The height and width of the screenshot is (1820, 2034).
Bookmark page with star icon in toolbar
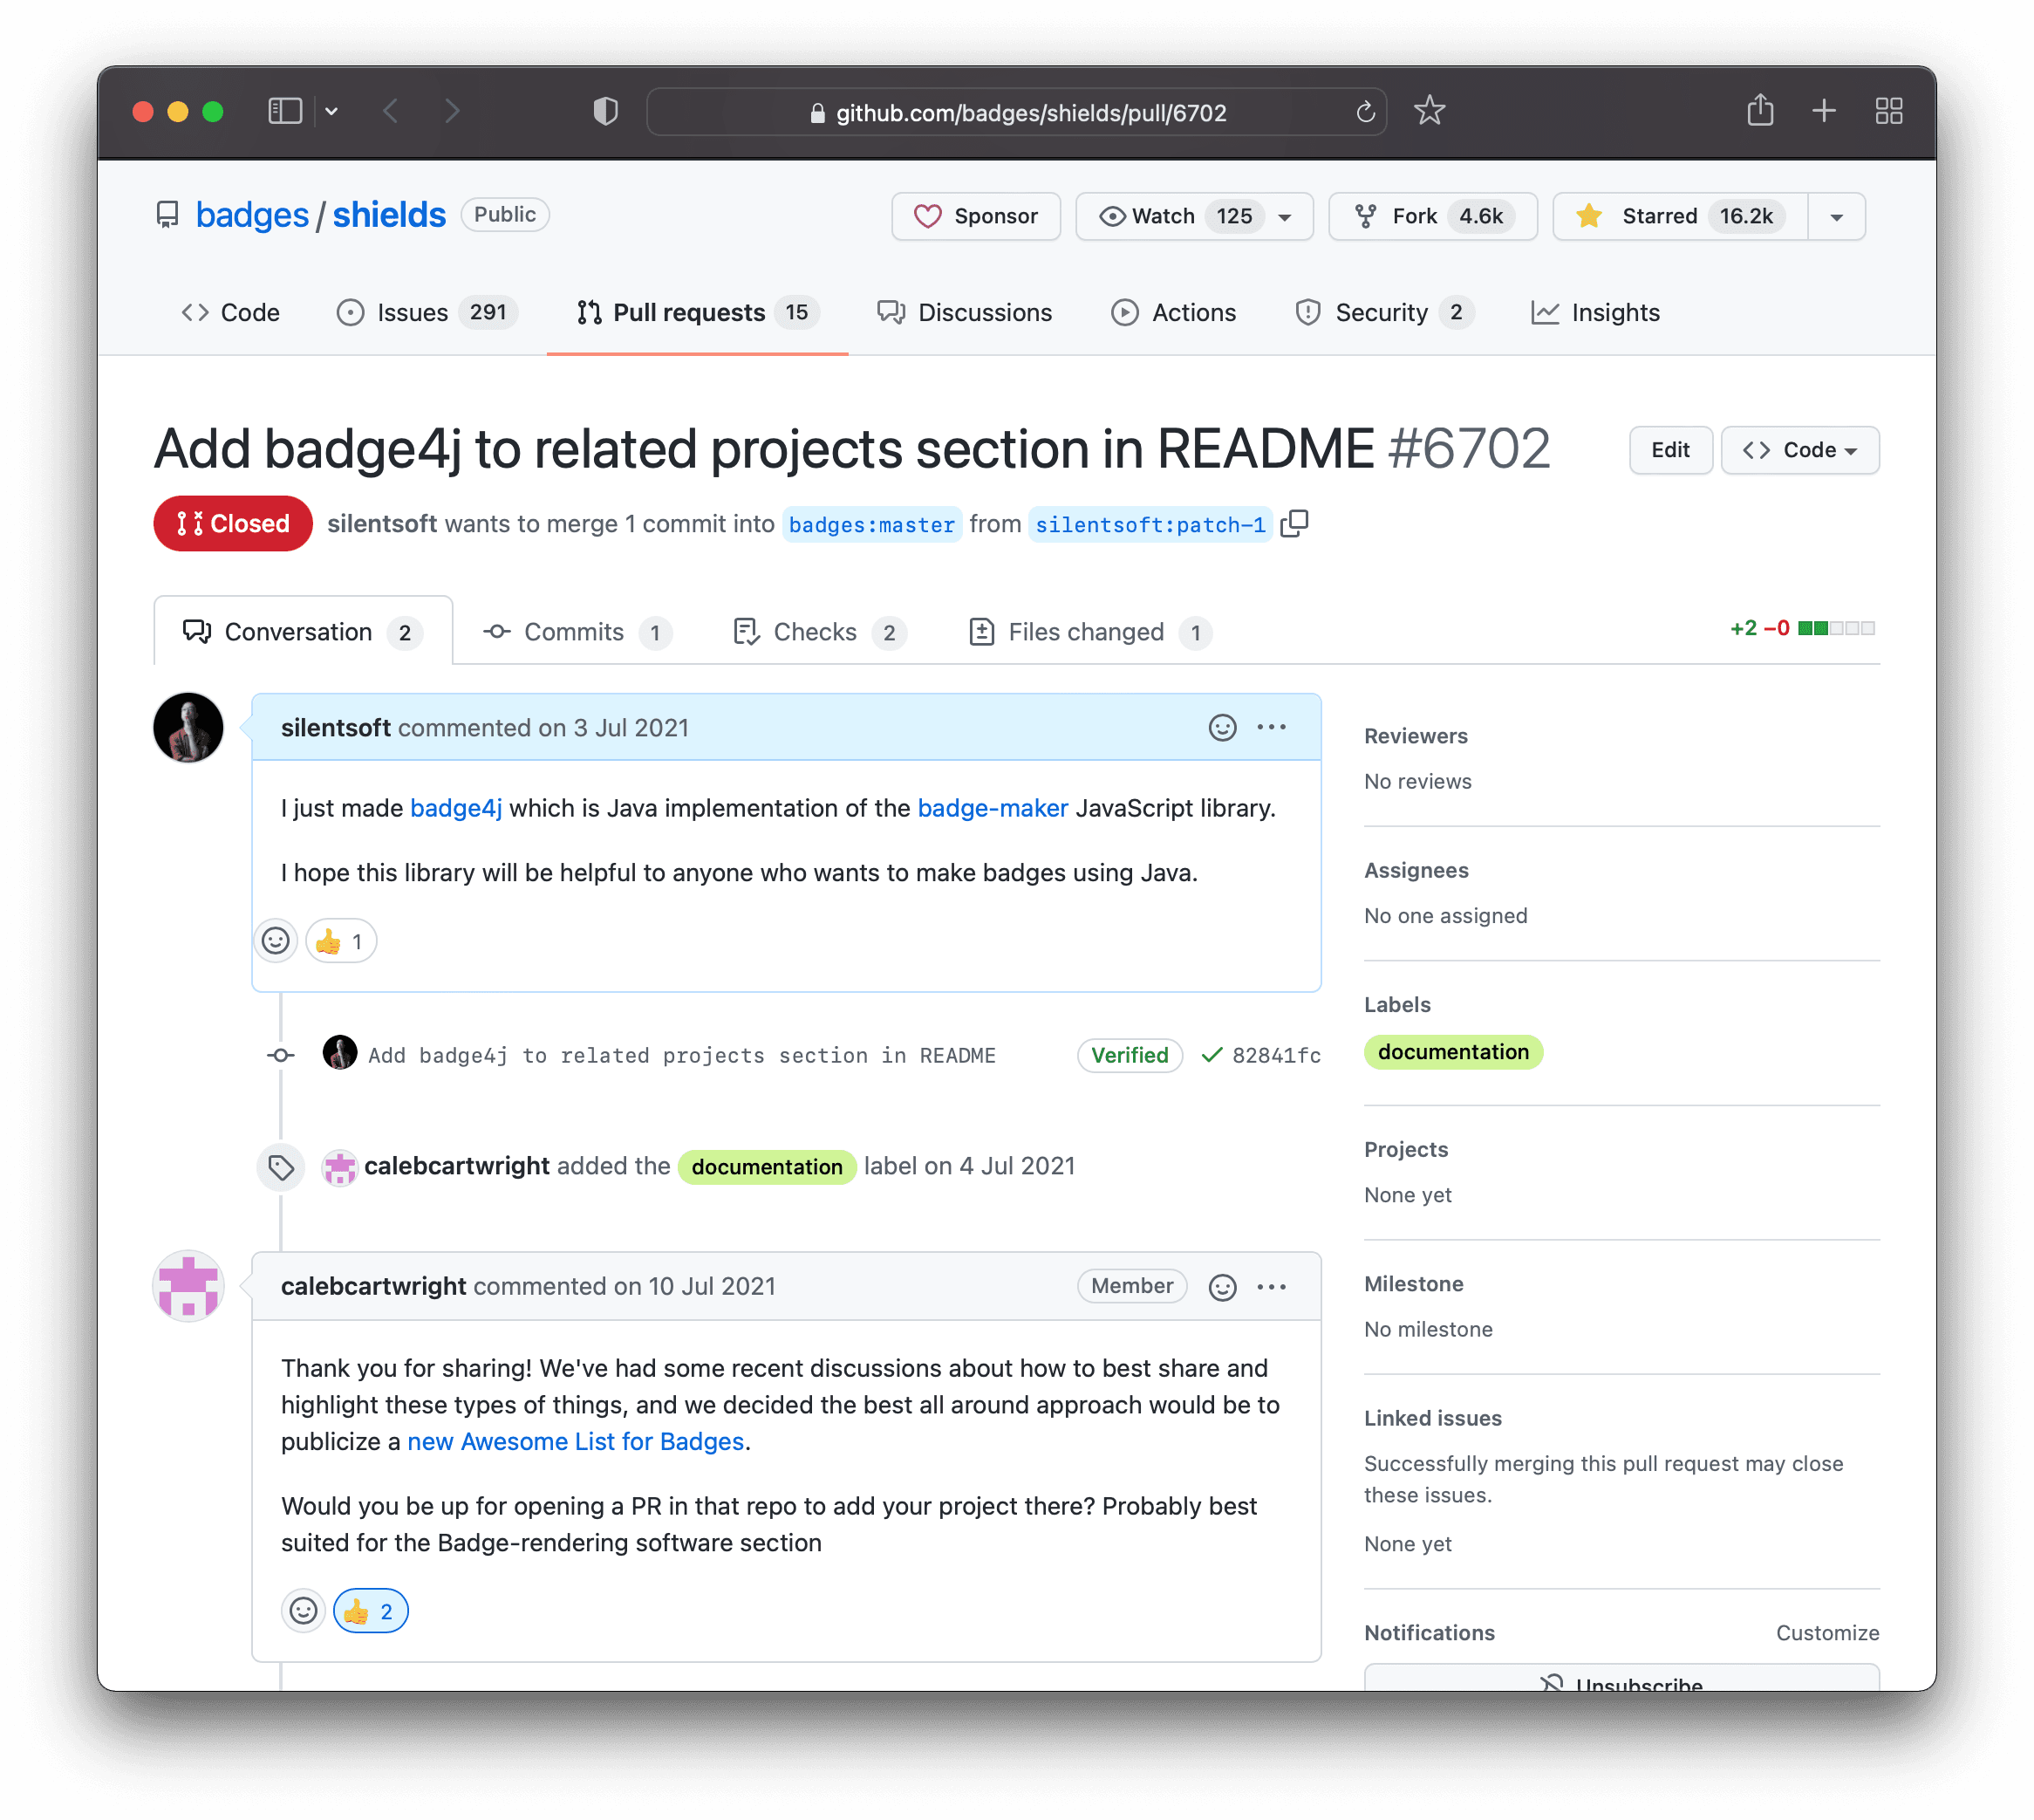(1430, 110)
